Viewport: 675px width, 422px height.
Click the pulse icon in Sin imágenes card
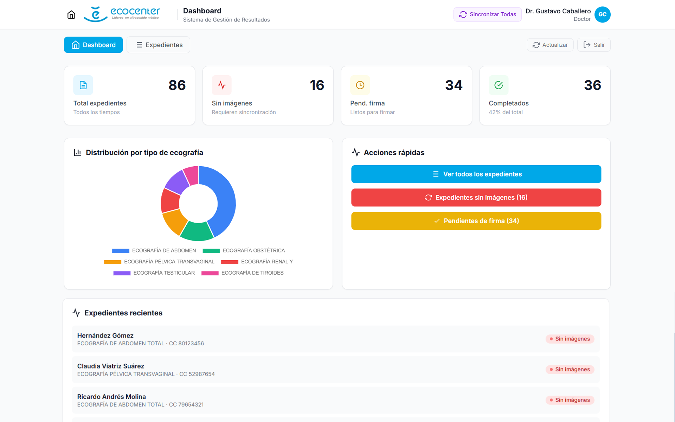tap(221, 85)
